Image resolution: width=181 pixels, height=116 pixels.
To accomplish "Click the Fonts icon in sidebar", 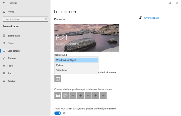I will point(4,66).
